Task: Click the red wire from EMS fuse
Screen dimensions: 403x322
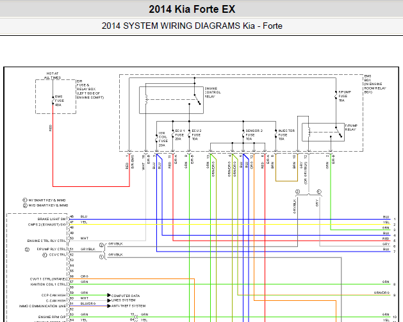Action: click(91, 186)
